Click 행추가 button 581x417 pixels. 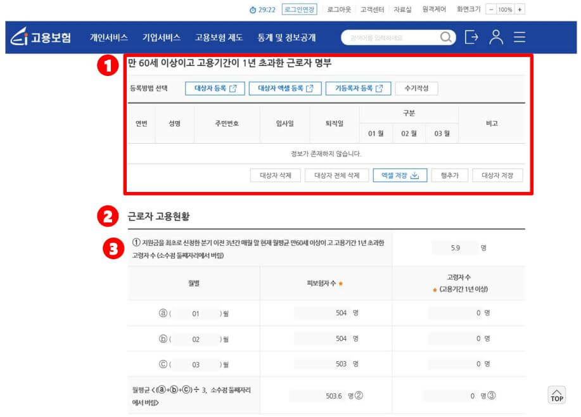449,176
